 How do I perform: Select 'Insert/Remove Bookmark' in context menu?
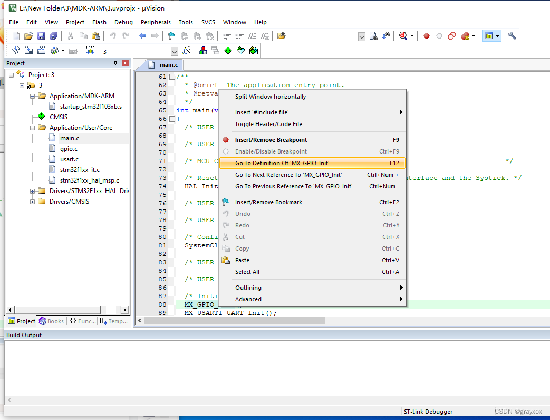pos(312,202)
